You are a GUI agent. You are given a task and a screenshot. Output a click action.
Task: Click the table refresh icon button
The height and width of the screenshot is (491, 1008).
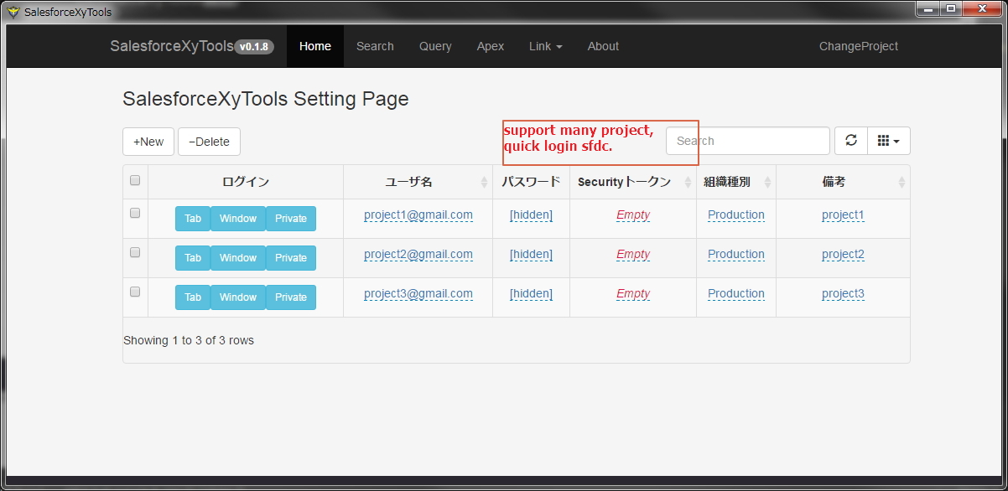pyautogui.click(x=850, y=141)
